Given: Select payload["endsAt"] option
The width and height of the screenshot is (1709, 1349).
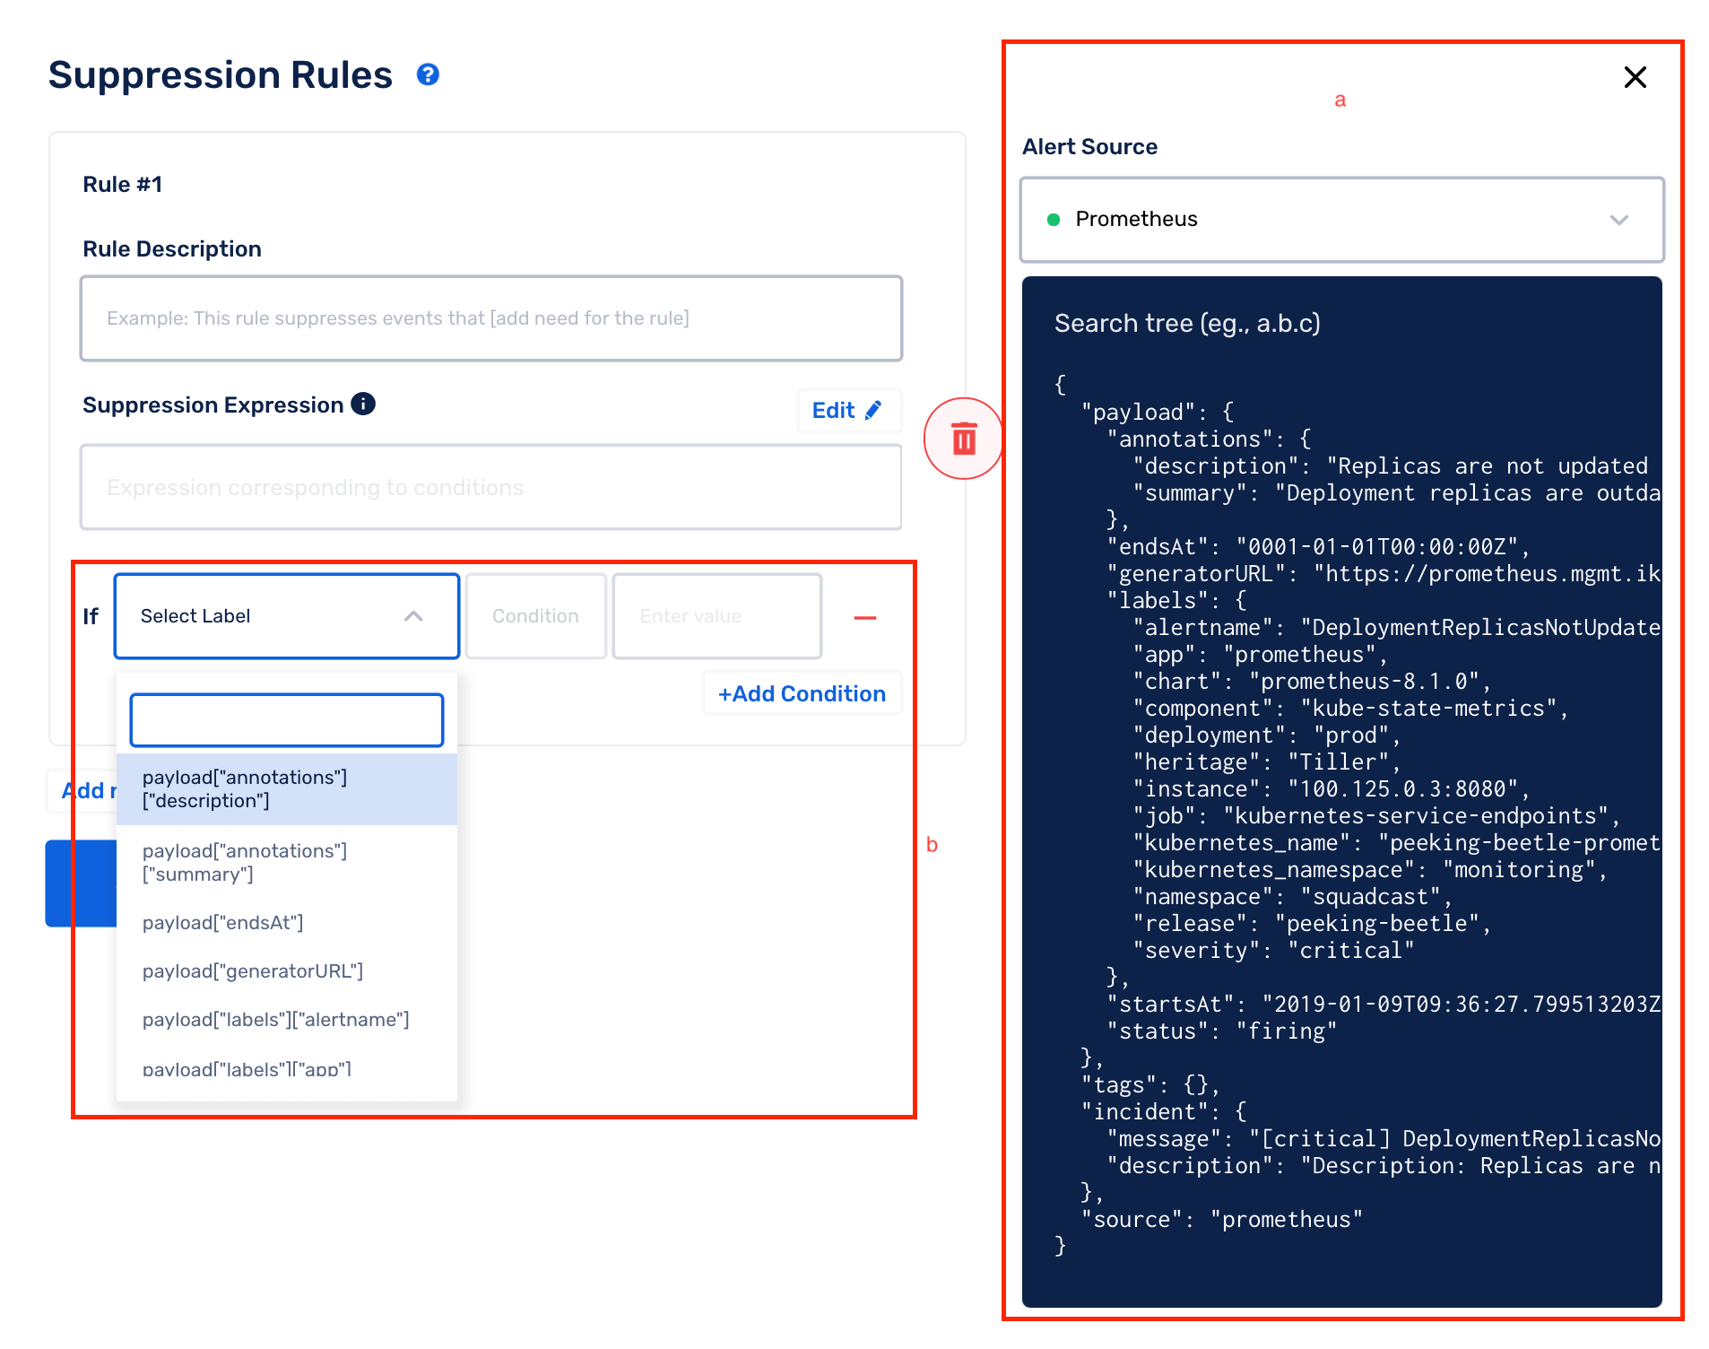Looking at the screenshot, I should click(287, 923).
